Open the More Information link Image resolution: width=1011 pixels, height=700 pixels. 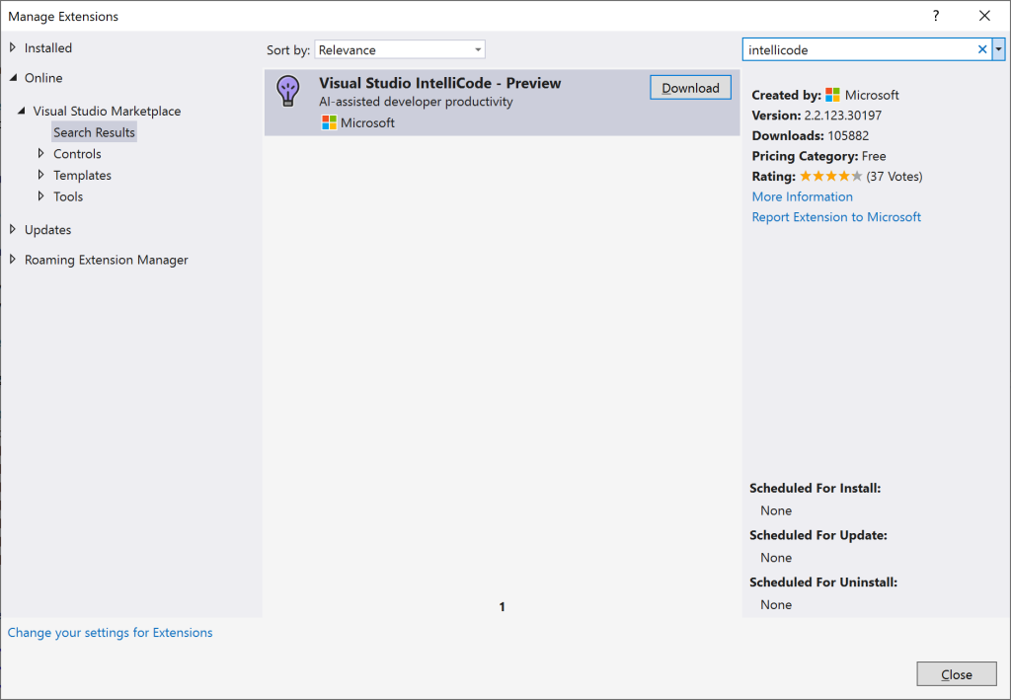coord(802,196)
